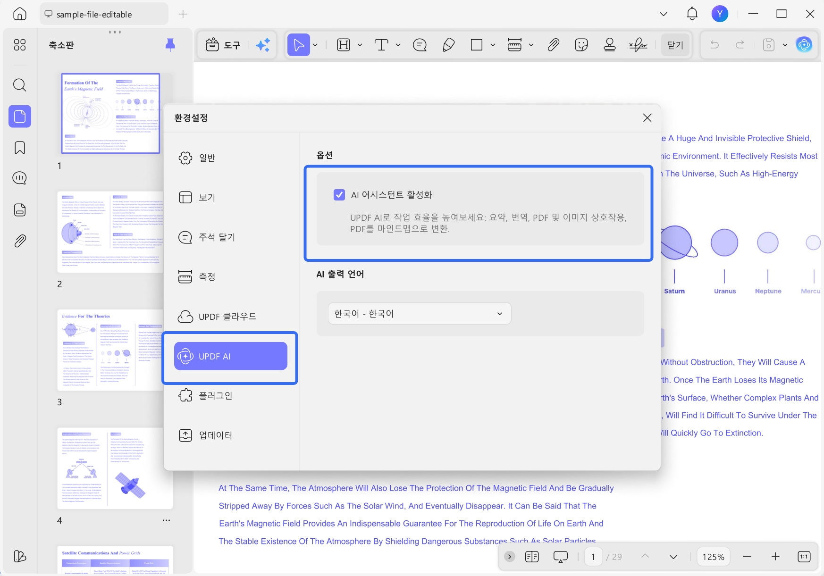
Task: Open the bookmarks panel icon
Action: point(20,148)
